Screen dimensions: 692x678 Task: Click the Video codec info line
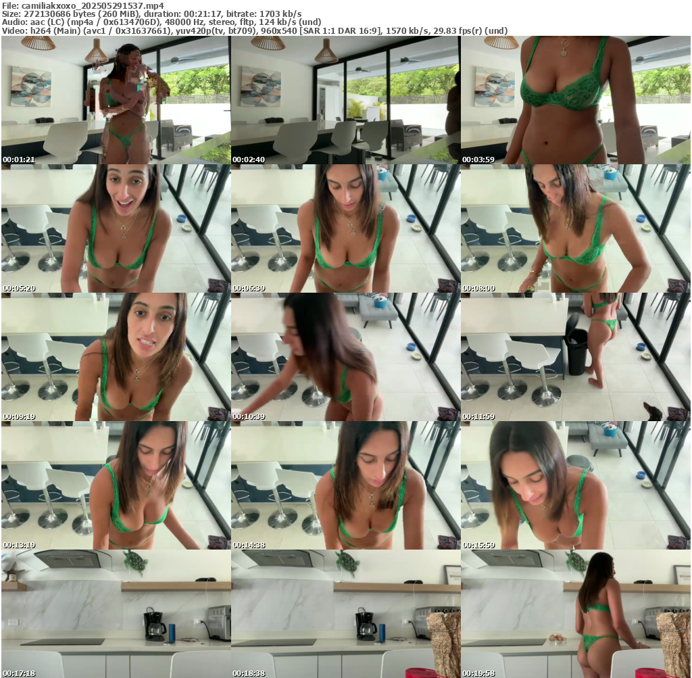(254, 31)
